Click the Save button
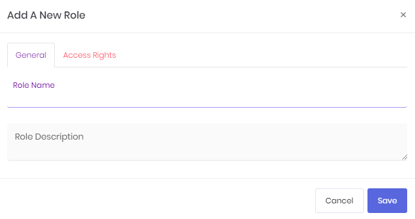This screenshot has width=415, height=219. 387,200
